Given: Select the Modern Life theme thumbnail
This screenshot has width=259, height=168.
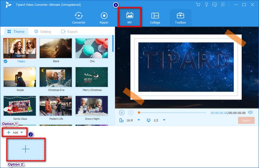Looking at the screenshot, I should (56, 106).
